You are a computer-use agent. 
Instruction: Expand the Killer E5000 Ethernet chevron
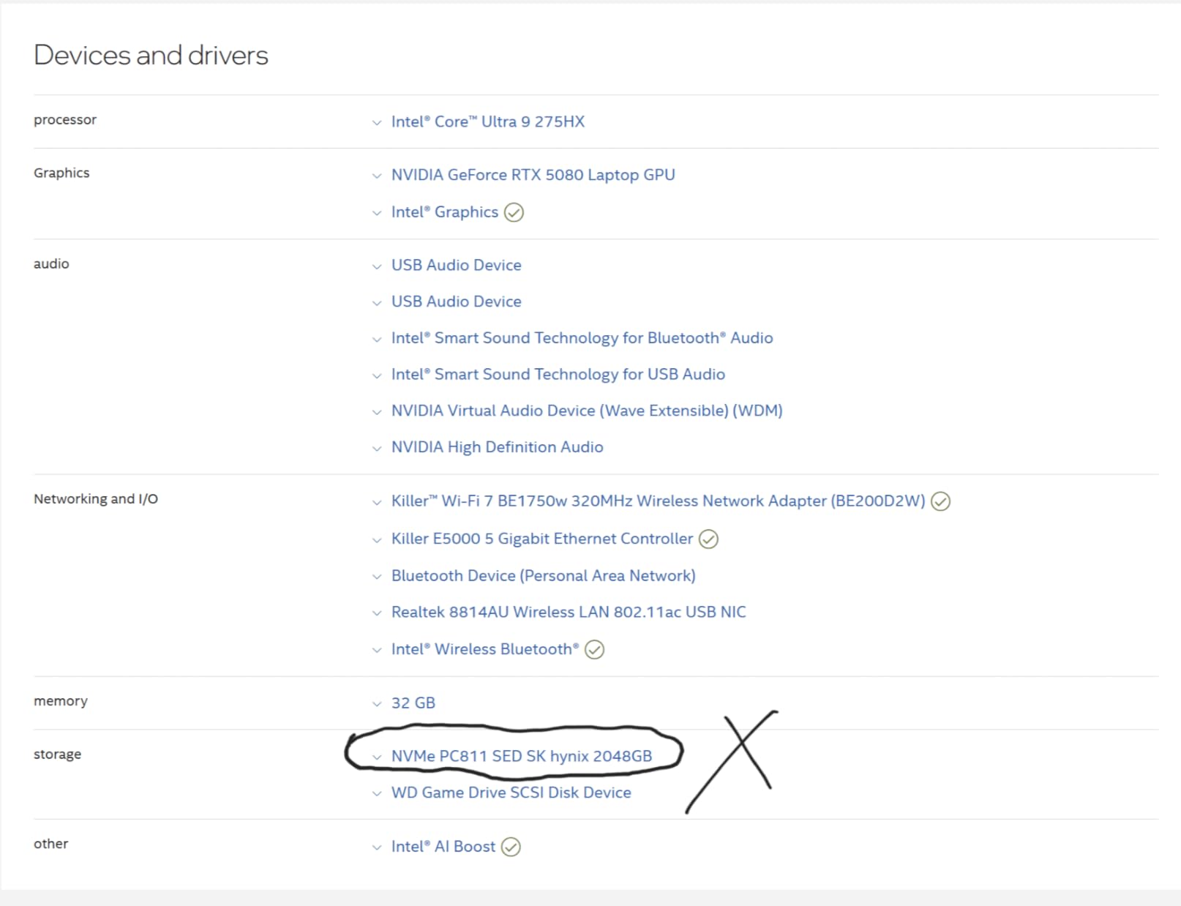[x=377, y=540]
